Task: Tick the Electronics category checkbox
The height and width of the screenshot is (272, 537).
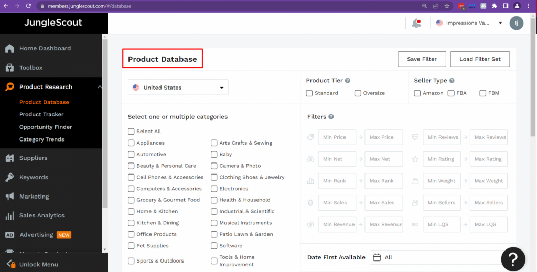Action: click(x=214, y=189)
